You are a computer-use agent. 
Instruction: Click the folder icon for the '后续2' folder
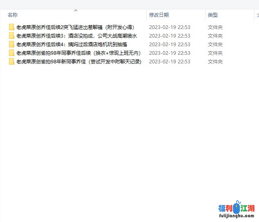click(11, 27)
